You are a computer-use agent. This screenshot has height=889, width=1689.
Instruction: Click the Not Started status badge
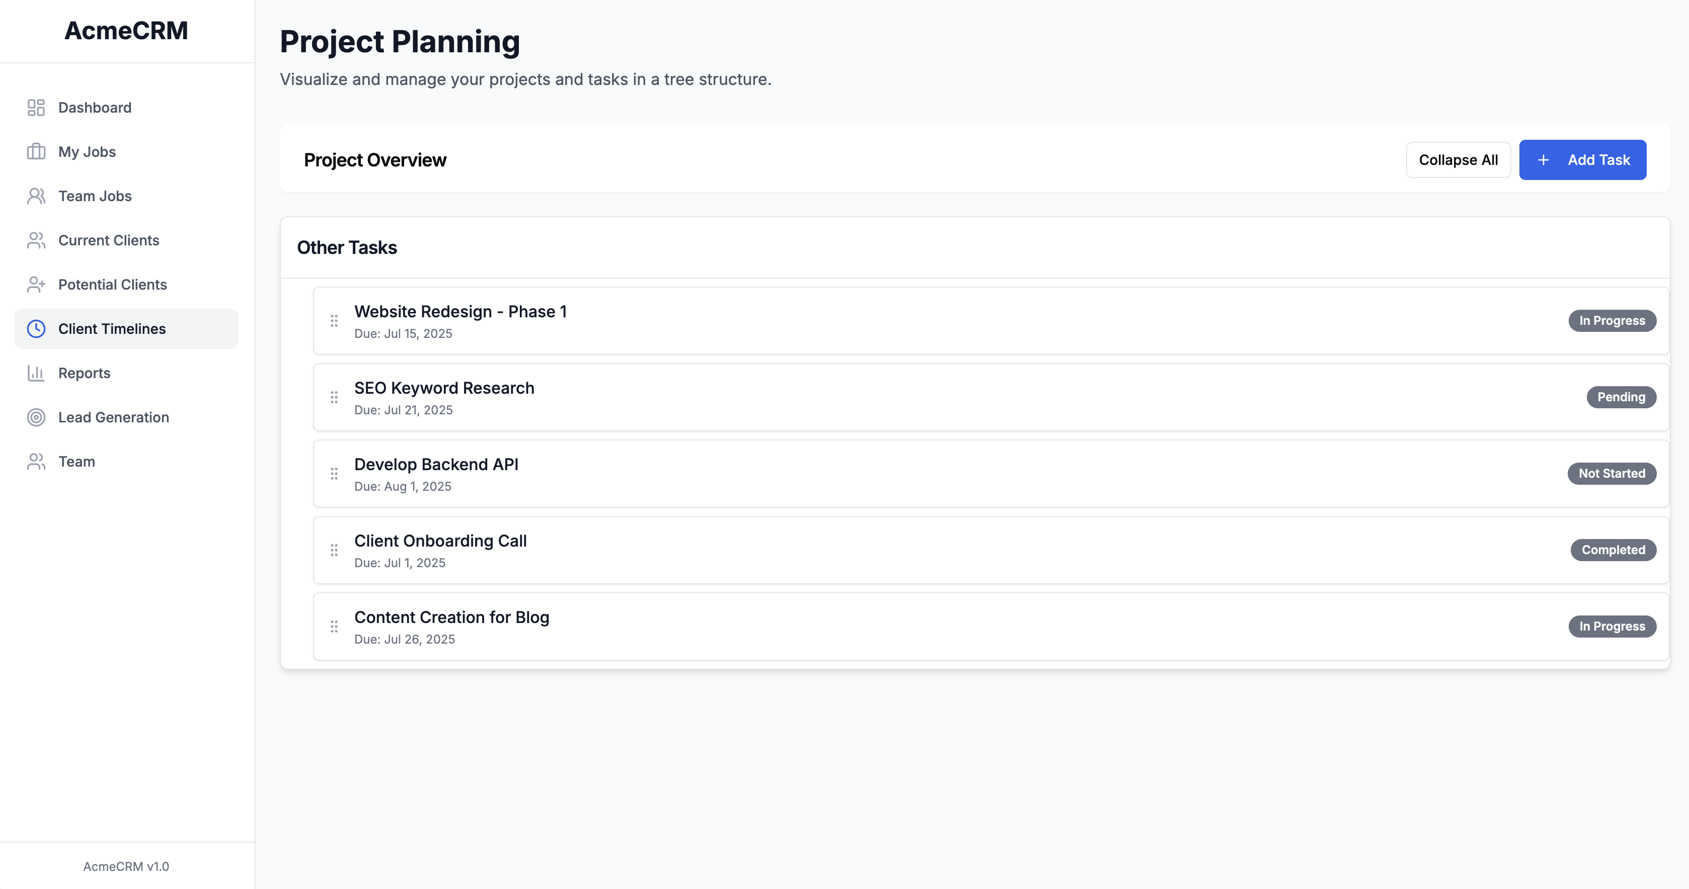click(1611, 474)
